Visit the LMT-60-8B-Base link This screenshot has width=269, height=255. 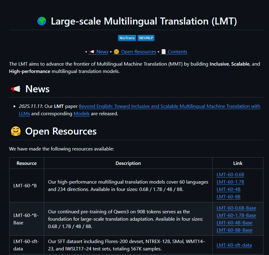click(234, 230)
